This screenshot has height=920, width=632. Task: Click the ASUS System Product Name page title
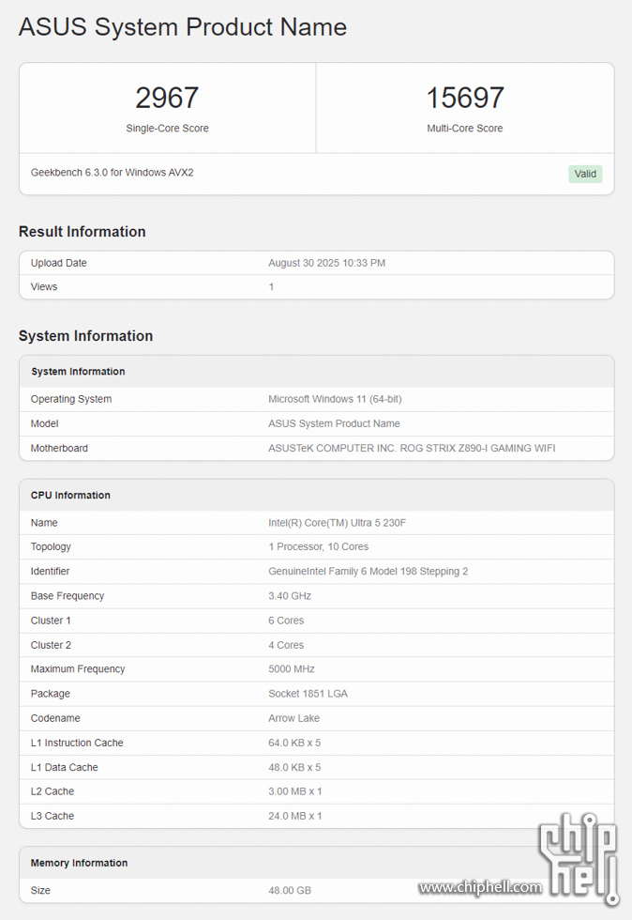(x=183, y=27)
